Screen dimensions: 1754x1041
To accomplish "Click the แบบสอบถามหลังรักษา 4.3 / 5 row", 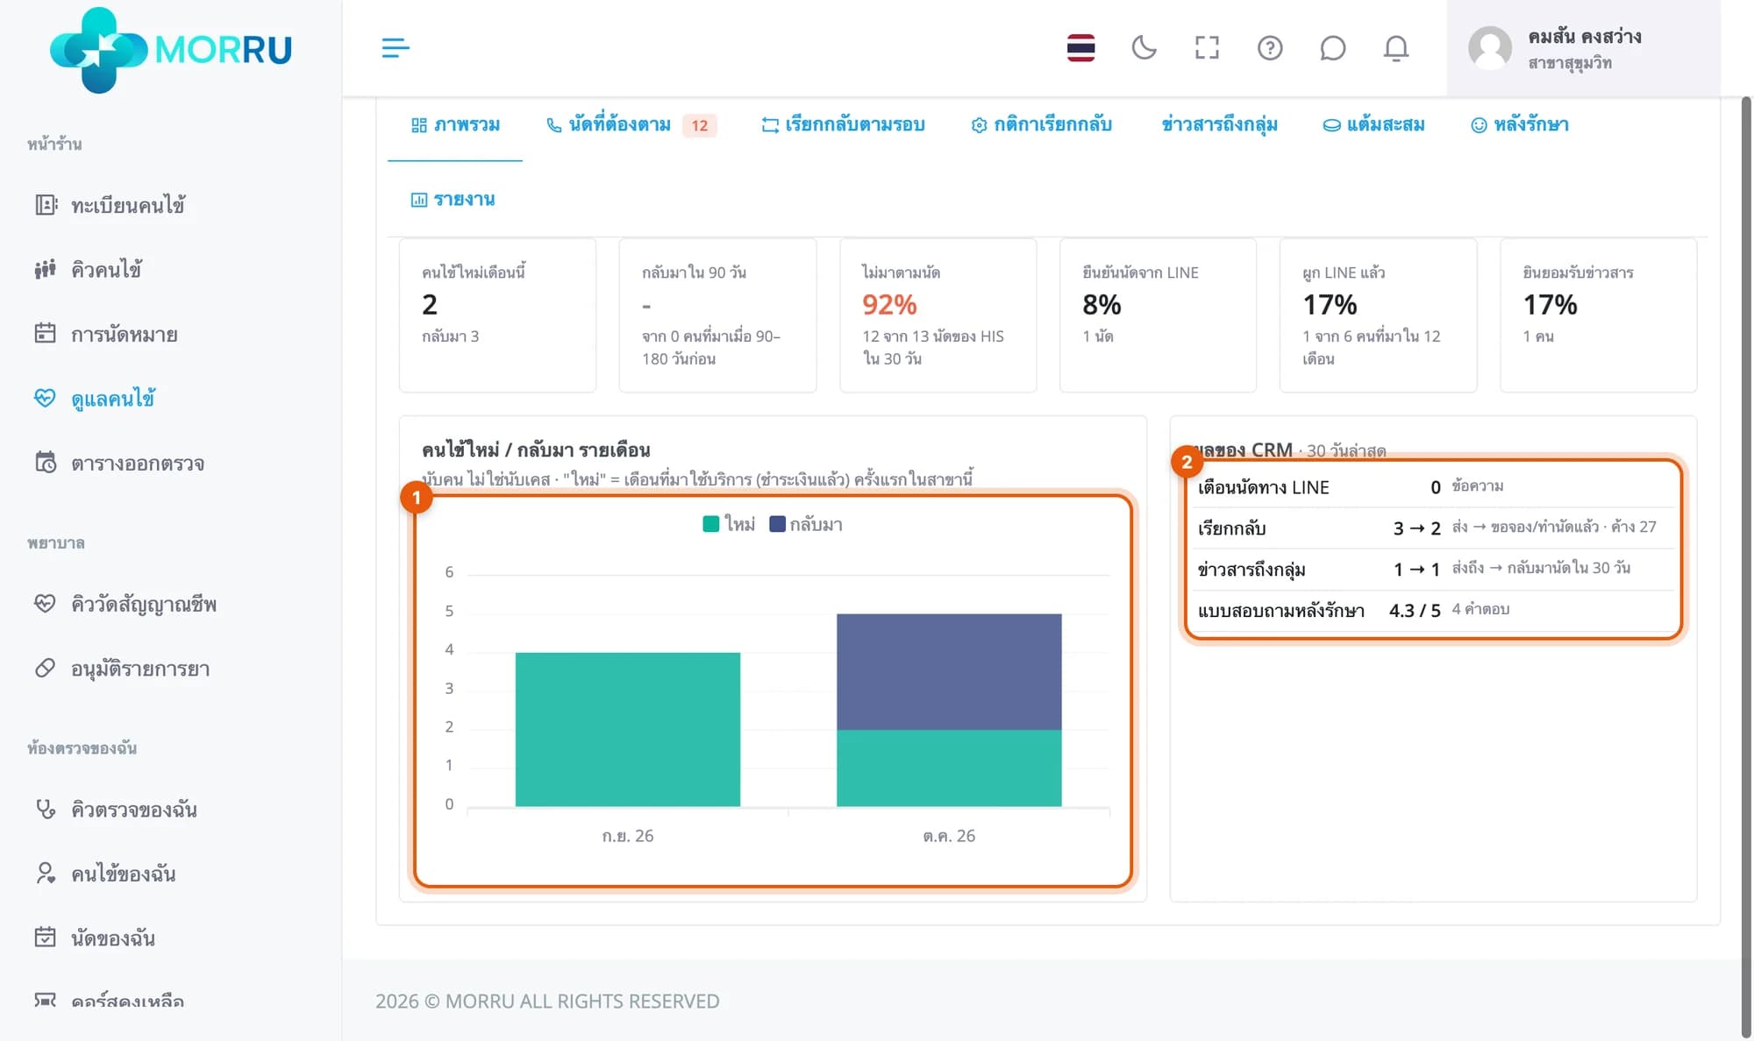I will pos(1435,611).
